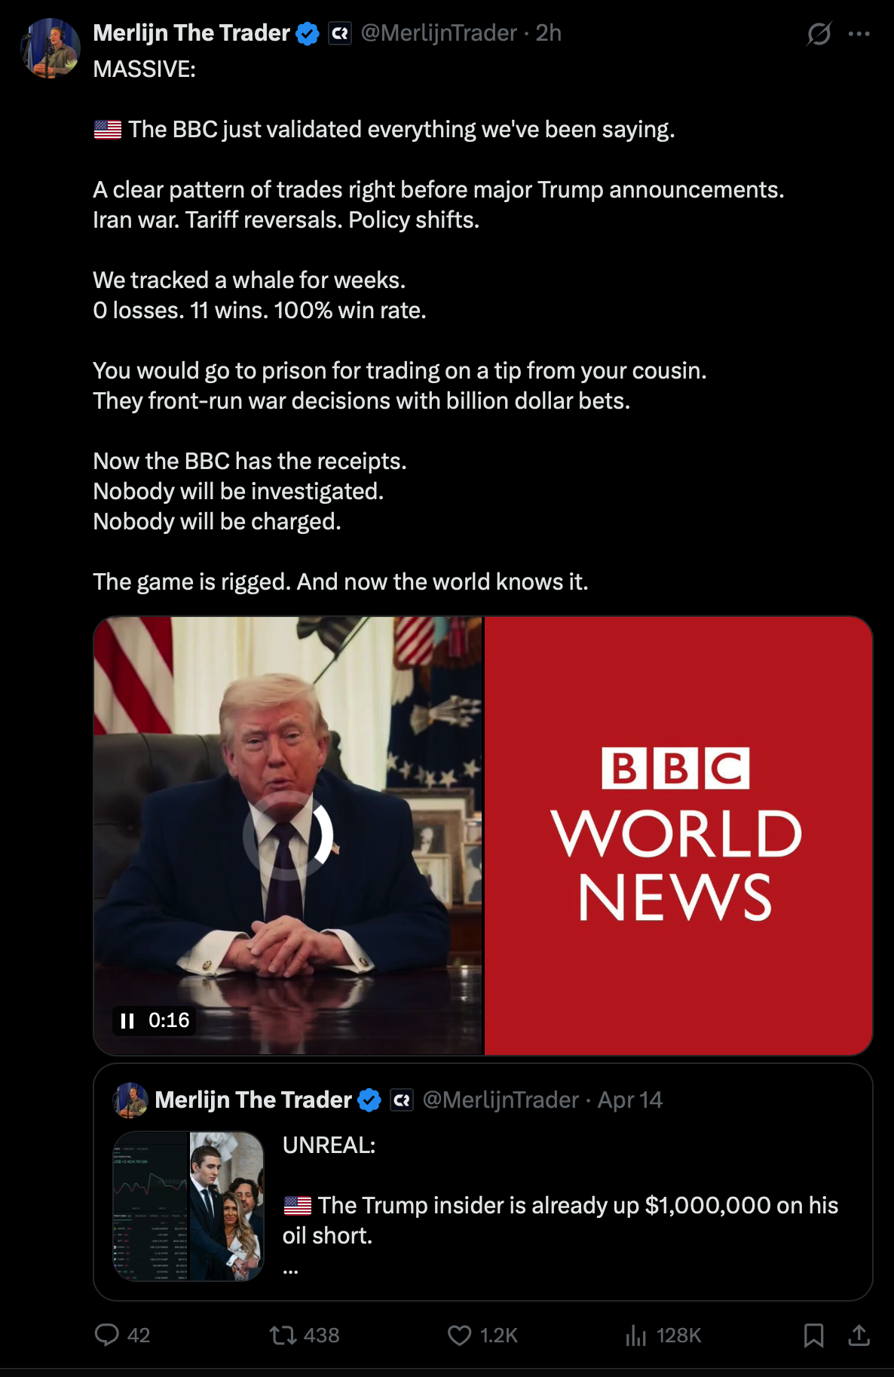Repost this post via the 438 retweet icon

point(283,1336)
